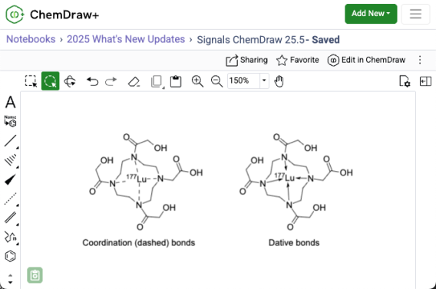This screenshot has width=436, height=289.
Task: Click 177Lu atom in the dashed-bond structure
Action: pyautogui.click(x=137, y=179)
